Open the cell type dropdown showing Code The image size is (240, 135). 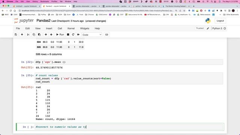92,35
